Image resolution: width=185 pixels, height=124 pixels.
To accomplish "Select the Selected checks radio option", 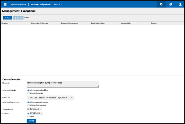I will click(x=28, y=93).
